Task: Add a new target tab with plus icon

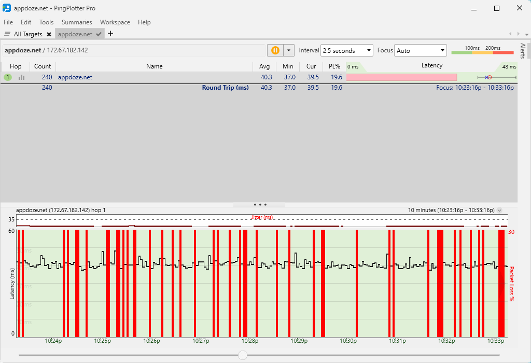Action: coord(110,34)
